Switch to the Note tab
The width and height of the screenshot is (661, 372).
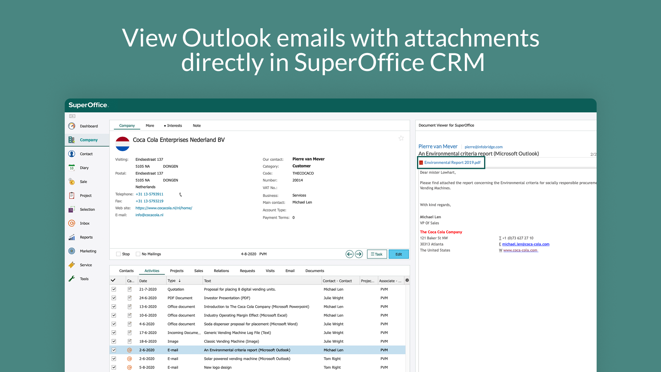(197, 126)
